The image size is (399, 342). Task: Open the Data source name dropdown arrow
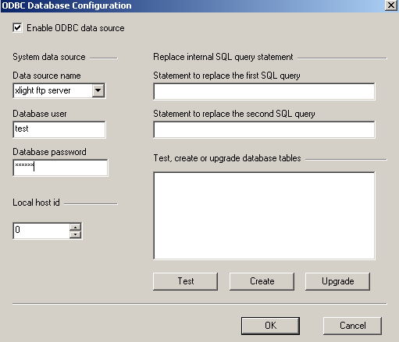click(98, 90)
